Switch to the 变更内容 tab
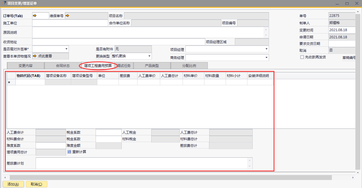362x188 pixels. point(26,66)
